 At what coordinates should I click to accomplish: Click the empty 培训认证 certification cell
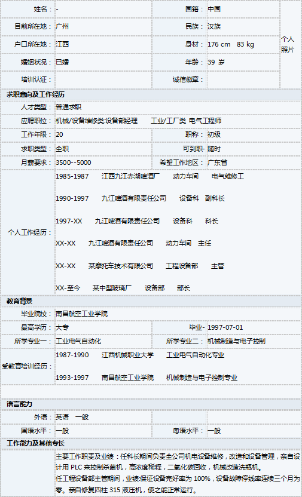click(103, 79)
